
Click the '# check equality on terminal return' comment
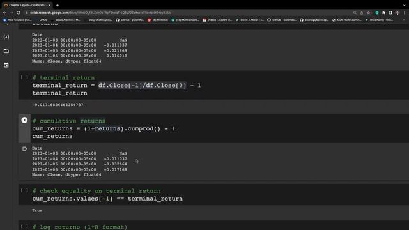(x=96, y=191)
